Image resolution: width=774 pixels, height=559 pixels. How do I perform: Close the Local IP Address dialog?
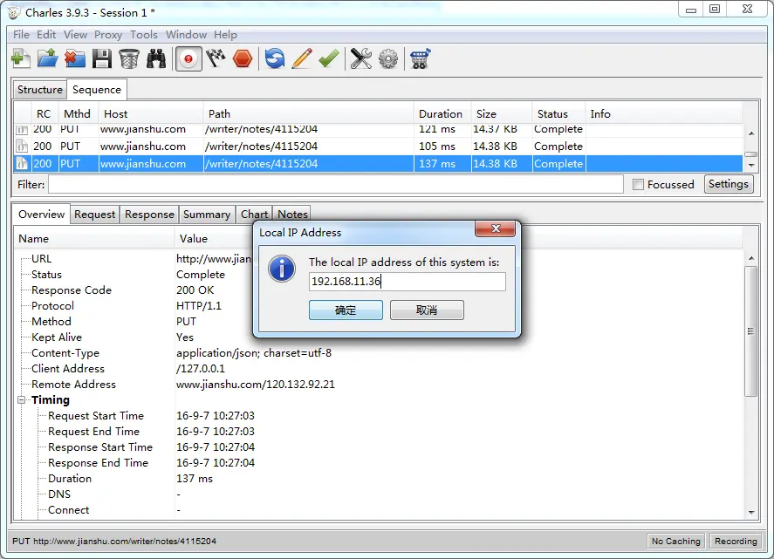pyautogui.click(x=495, y=228)
